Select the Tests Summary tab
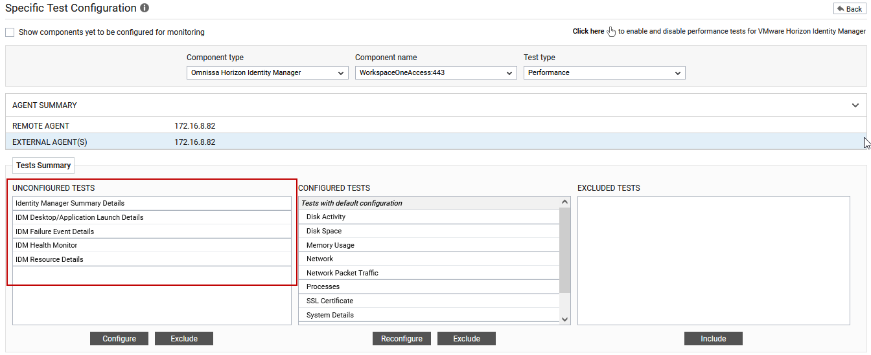This screenshot has height=355, width=871. tap(43, 166)
